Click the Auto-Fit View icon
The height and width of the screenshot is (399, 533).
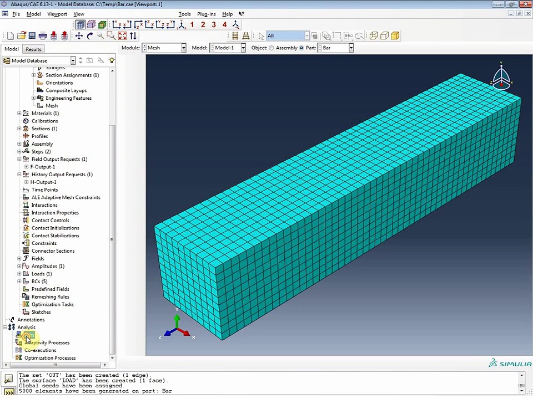pyautogui.click(x=122, y=35)
